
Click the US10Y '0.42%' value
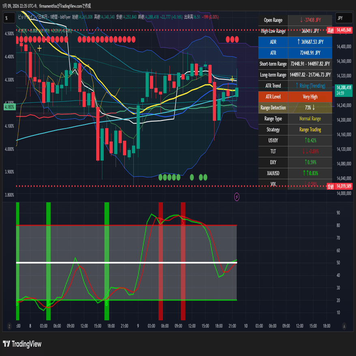point(310,141)
